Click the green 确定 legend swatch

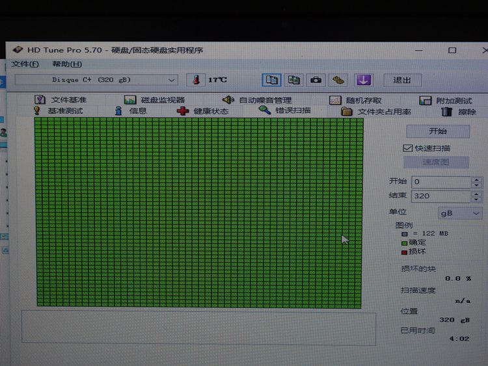(404, 243)
